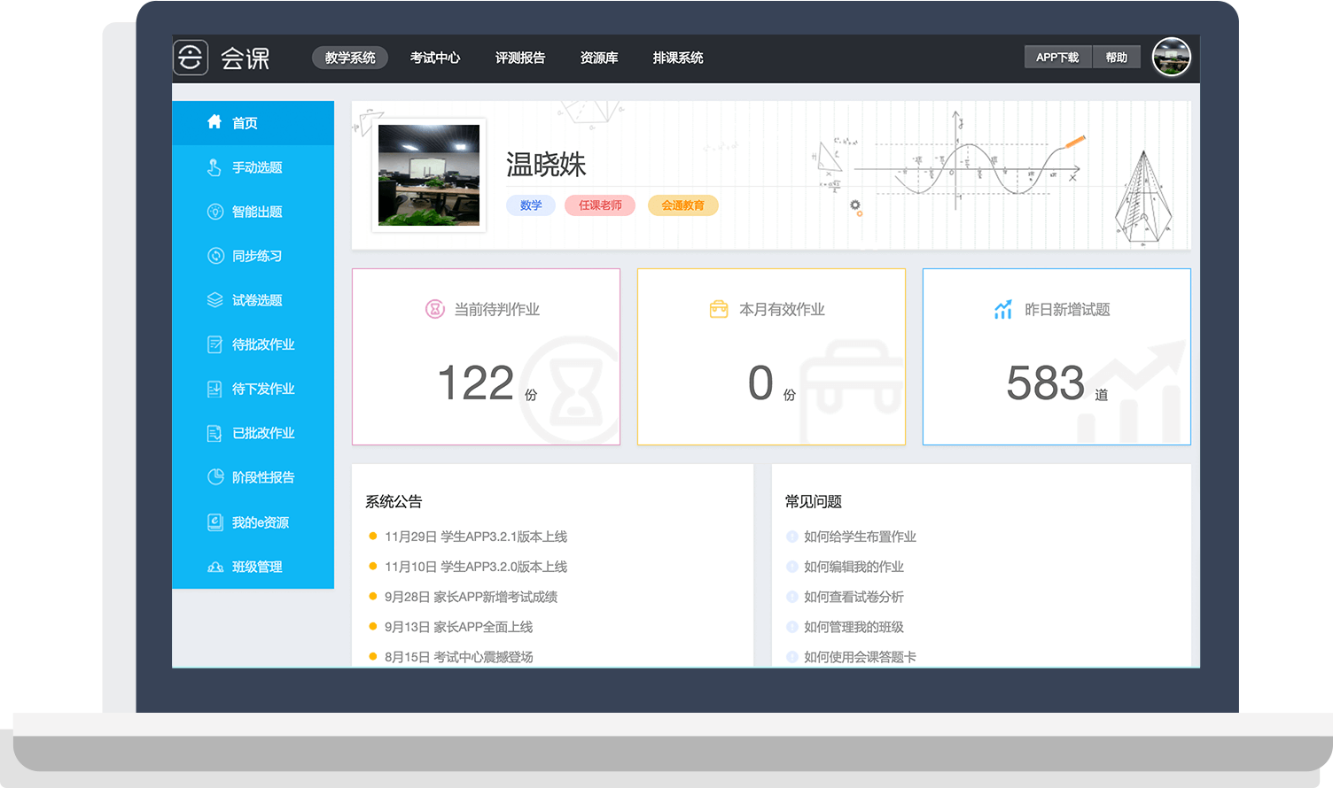Open the 本月有效作业 card showing 0
This screenshot has width=1333, height=788.
[771, 357]
